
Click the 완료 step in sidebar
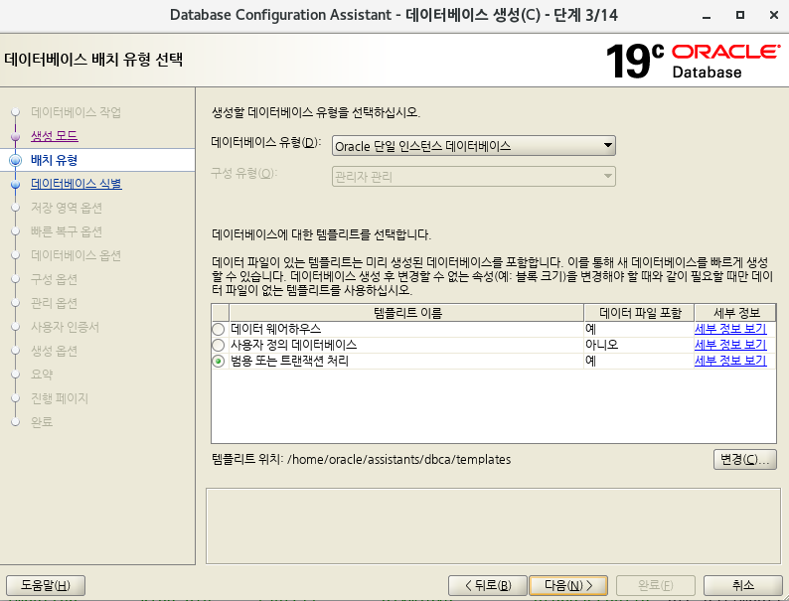coord(42,422)
